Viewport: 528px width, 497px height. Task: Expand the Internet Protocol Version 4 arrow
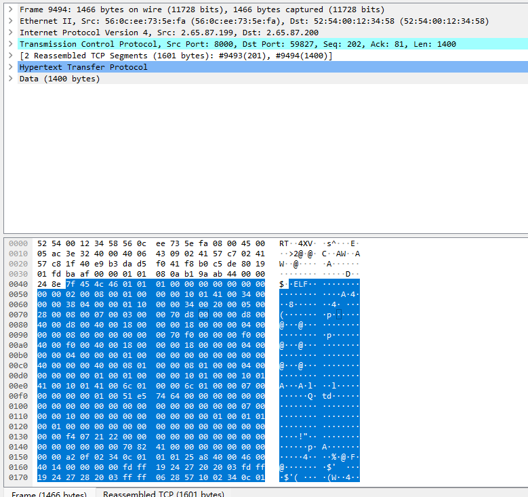(10, 33)
